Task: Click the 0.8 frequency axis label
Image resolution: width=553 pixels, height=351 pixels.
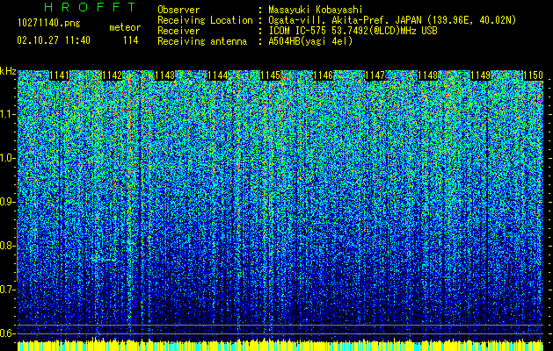Action: point(8,246)
